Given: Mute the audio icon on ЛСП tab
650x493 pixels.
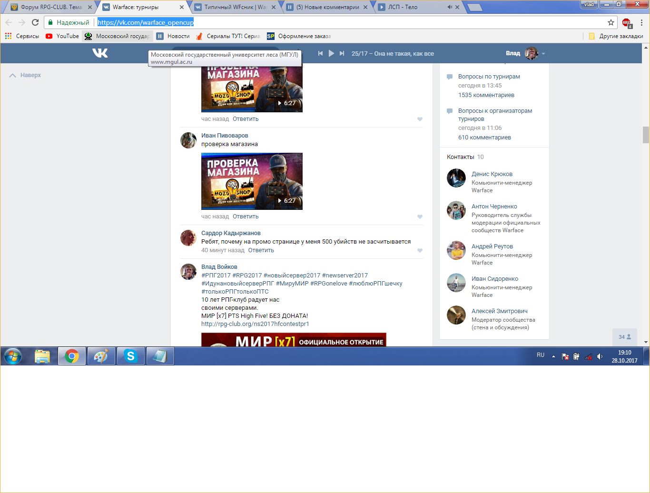Looking at the screenshot, I should tap(450, 7).
